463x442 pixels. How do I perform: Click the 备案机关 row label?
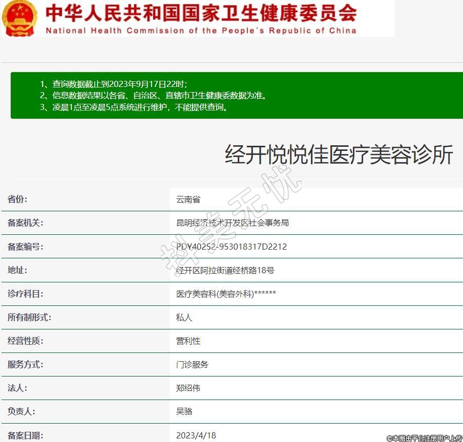pyautogui.click(x=25, y=223)
